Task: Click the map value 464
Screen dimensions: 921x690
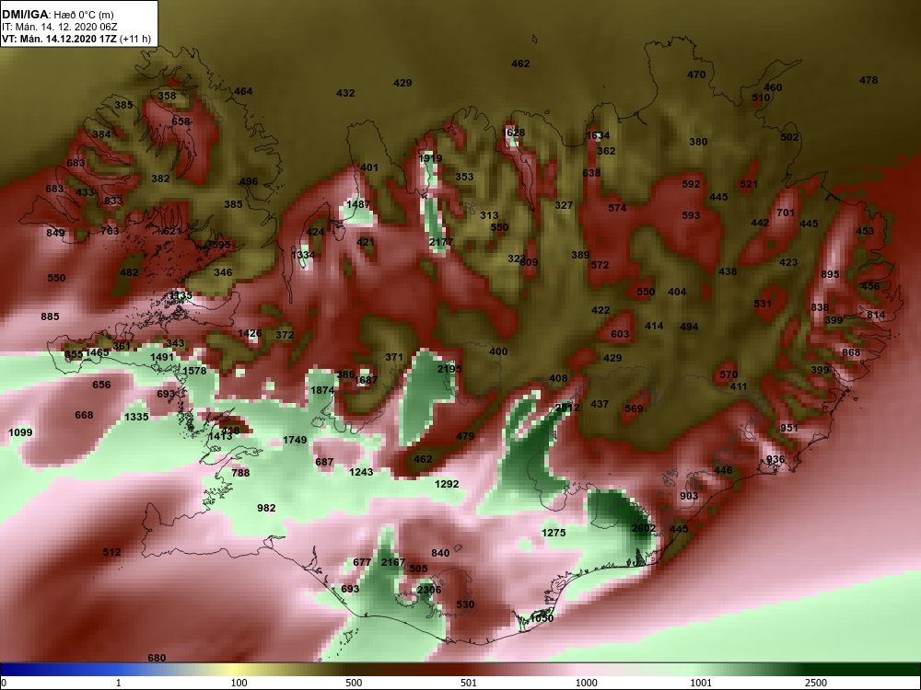Action: 243,91
